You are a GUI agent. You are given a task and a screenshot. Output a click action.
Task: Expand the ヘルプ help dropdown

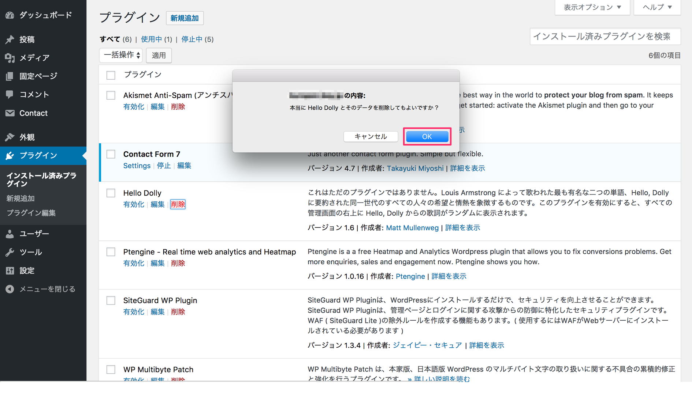[x=657, y=7]
